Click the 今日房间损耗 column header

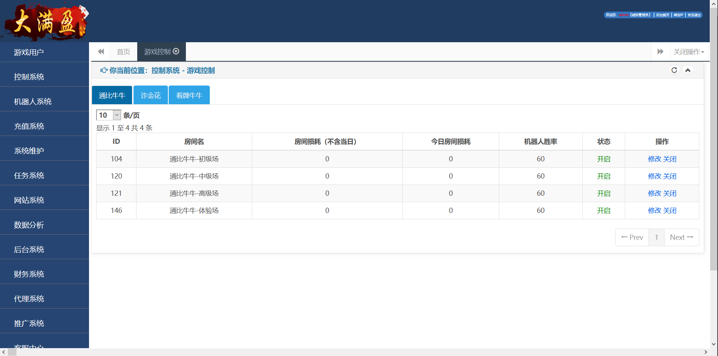tap(451, 142)
